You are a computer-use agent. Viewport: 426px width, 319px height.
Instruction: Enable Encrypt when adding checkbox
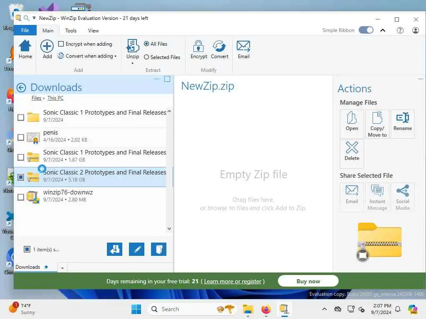(x=61, y=44)
